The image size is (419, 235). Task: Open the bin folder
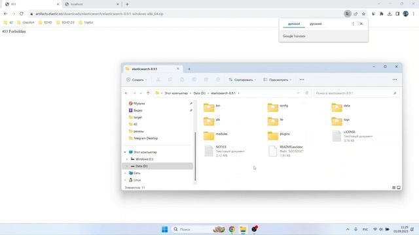(x=212, y=107)
